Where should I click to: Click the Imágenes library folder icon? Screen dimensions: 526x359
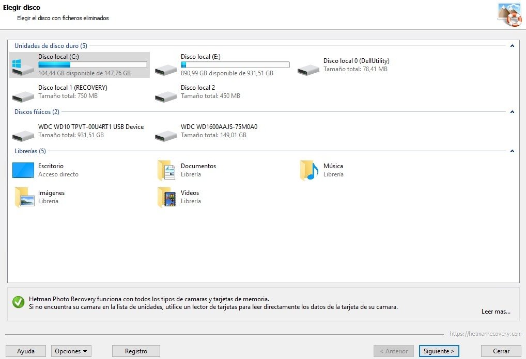tap(24, 197)
